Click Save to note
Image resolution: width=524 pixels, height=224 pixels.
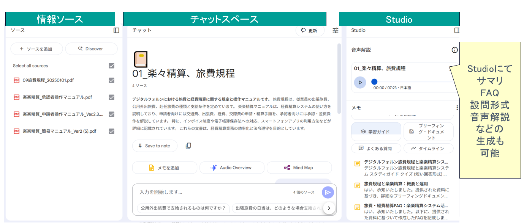tap(155, 146)
